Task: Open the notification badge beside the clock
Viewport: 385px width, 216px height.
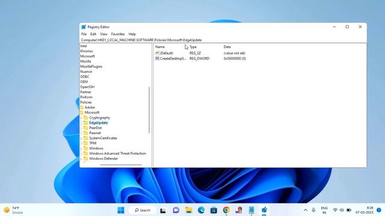Action: pyautogui.click(x=379, y=210)
